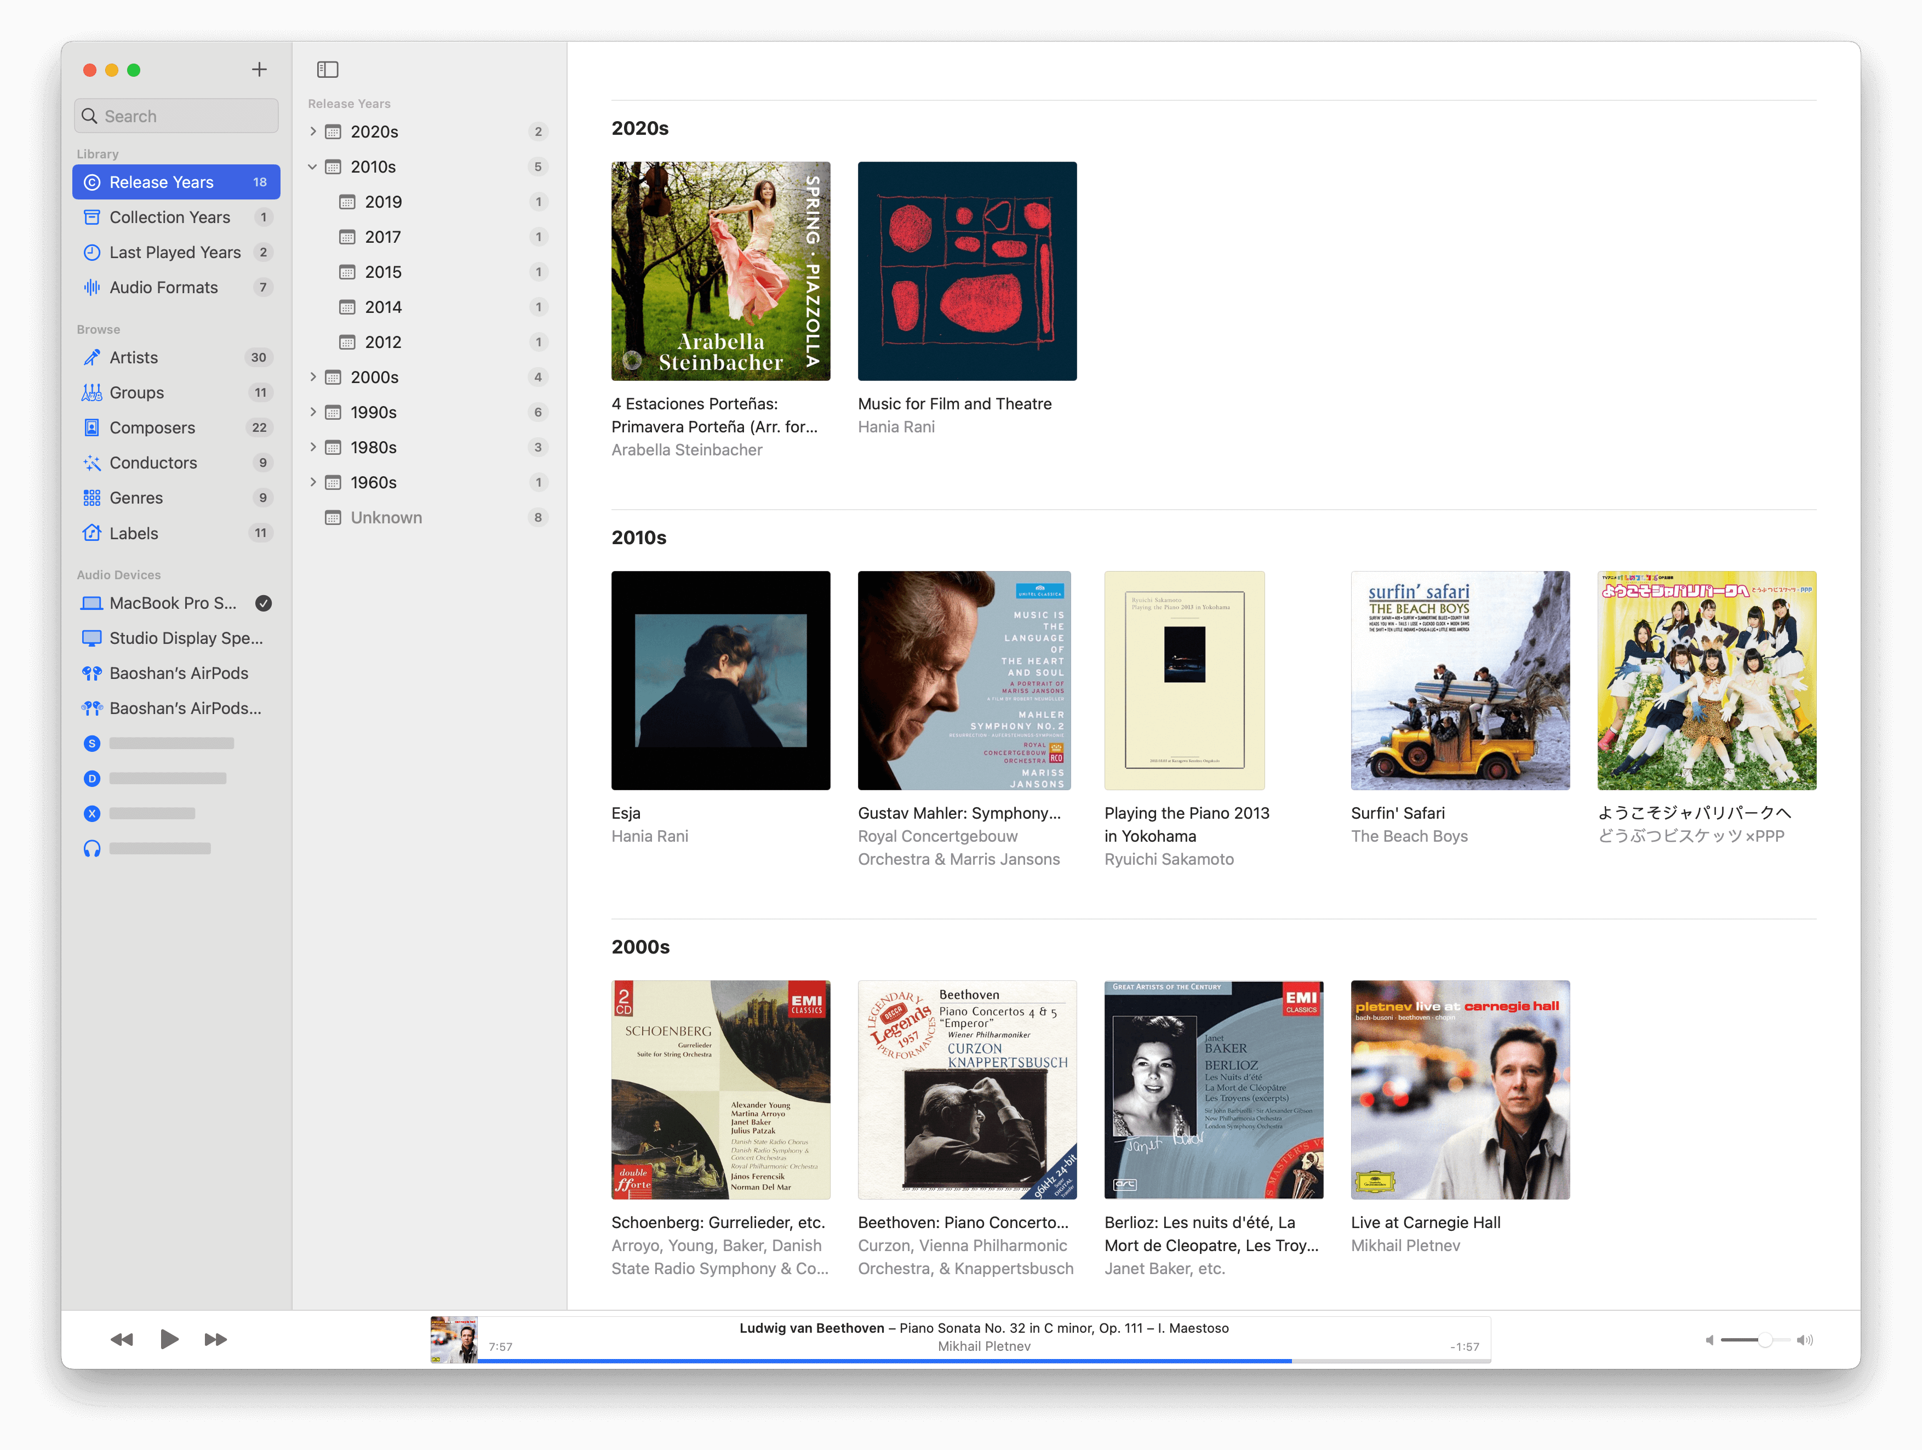Click the plus add button in sidebar
Viewport: 1922px width, 1450px height.
pyautogui.click(x=259, y=70)
